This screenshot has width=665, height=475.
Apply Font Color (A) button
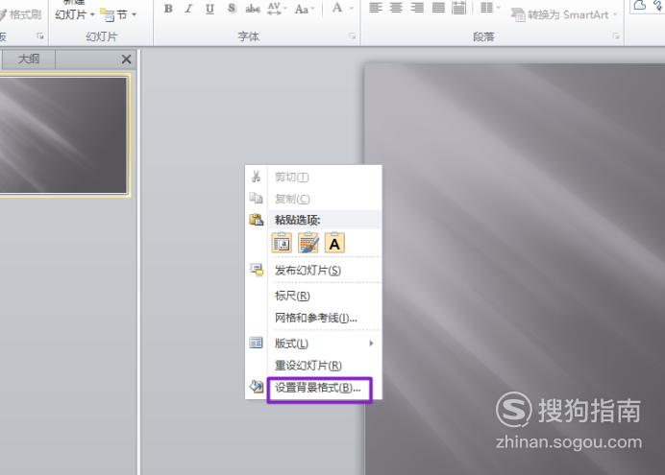tap(337, 8)
